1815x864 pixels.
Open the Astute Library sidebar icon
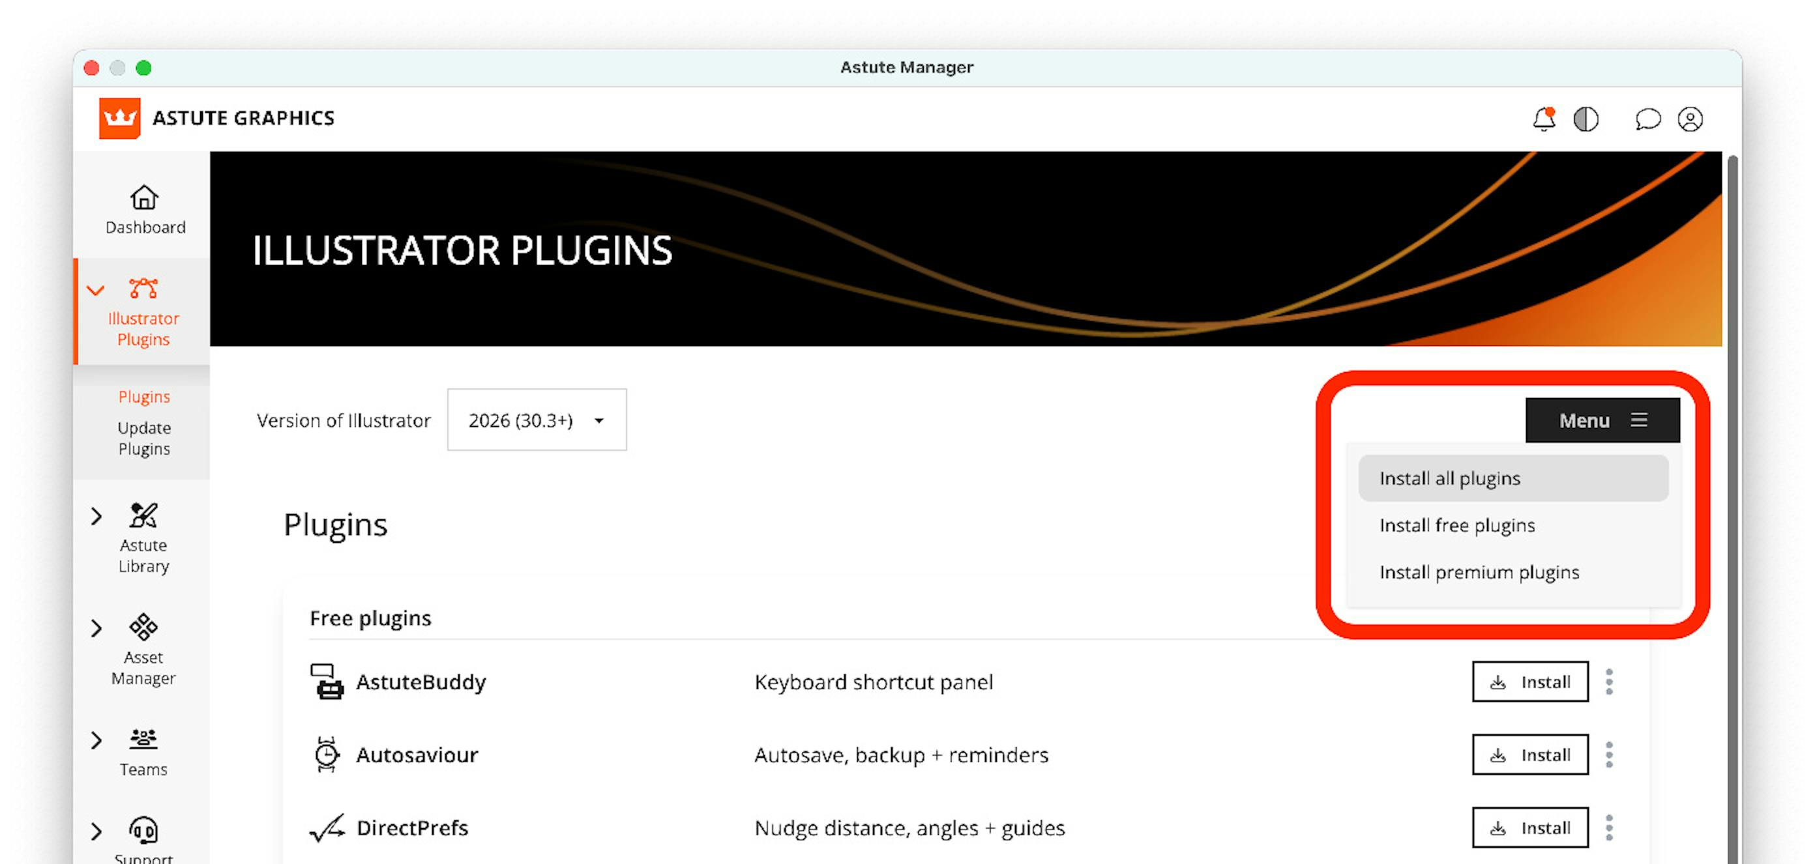(x=143, y=515)
